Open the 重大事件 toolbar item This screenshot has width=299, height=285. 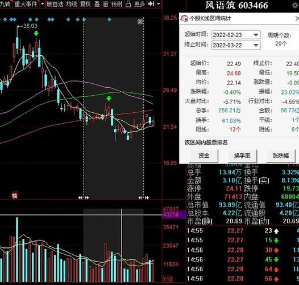click(26, 4)
